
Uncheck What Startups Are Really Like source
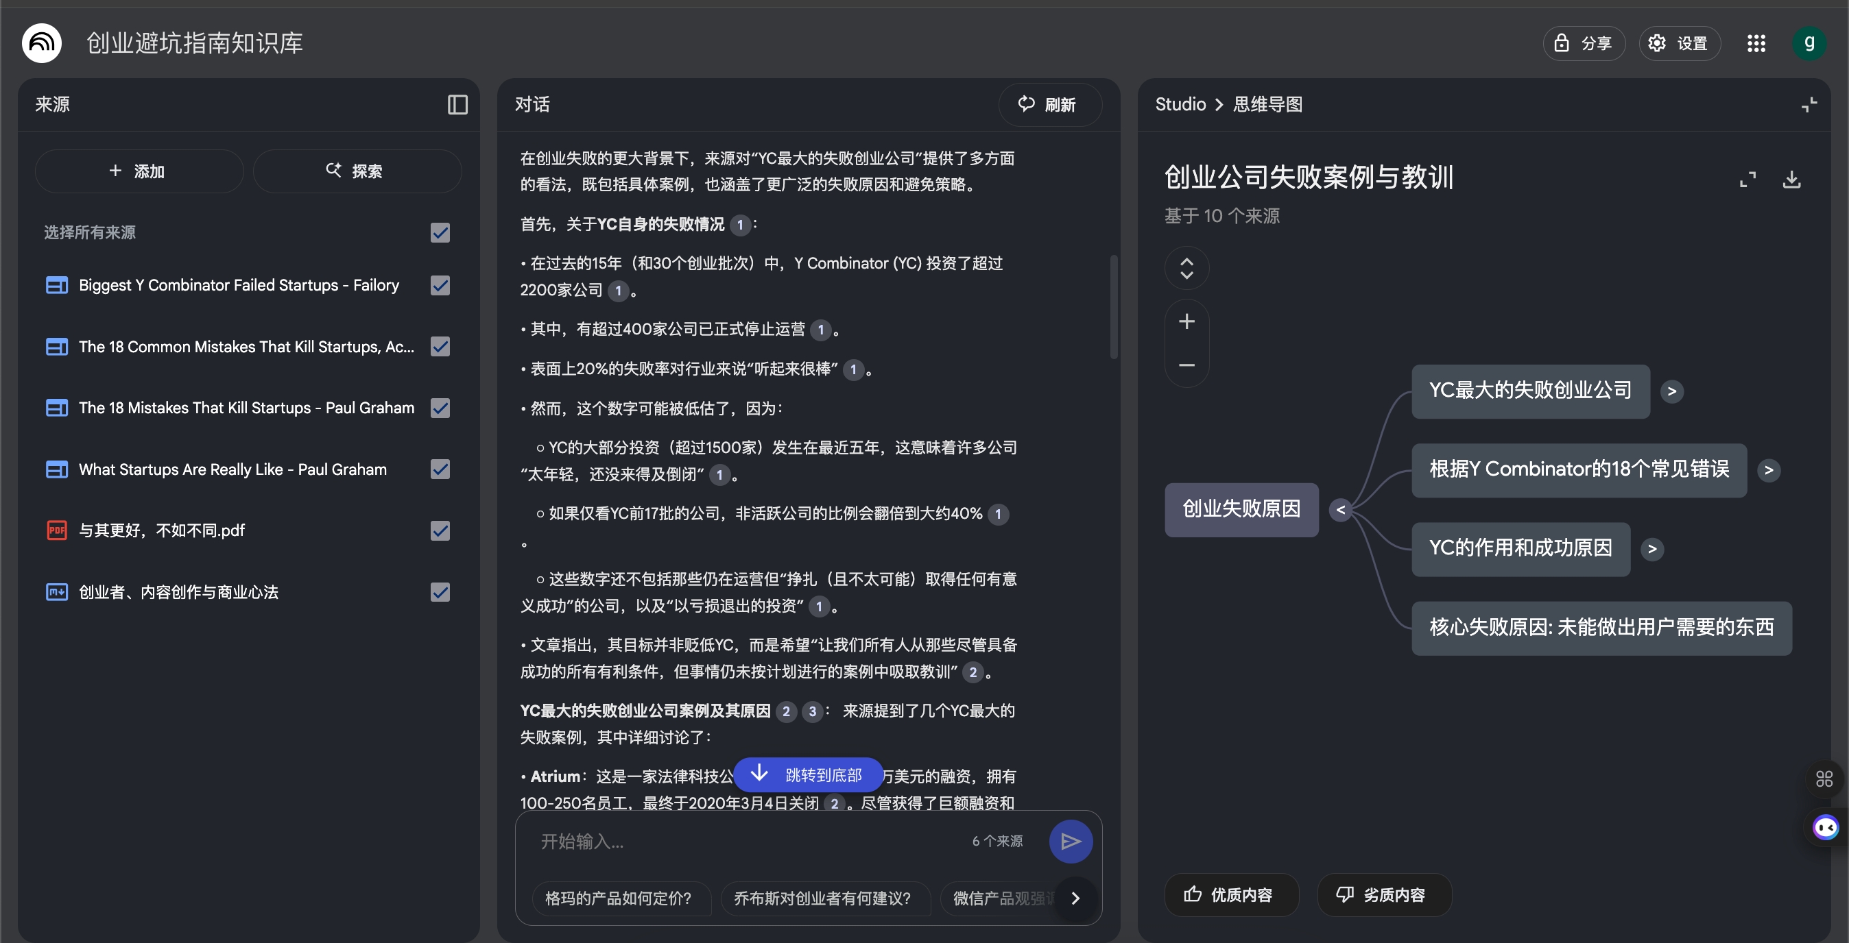click(x=440, y=469)
